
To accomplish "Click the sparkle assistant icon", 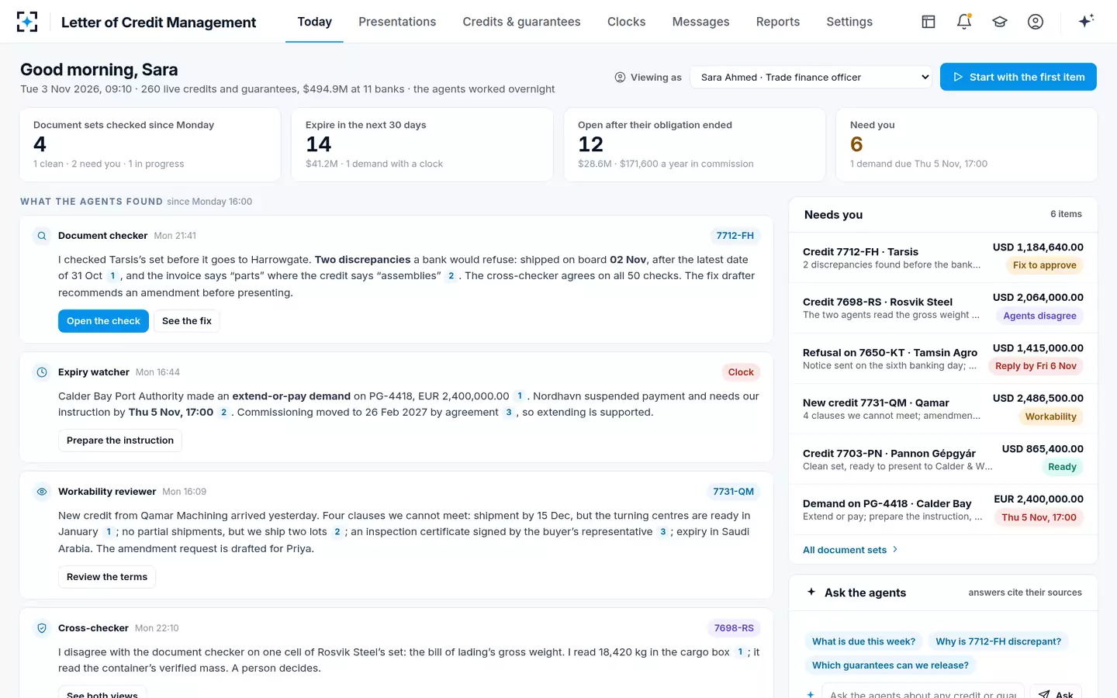I will tap(1086, 21).
